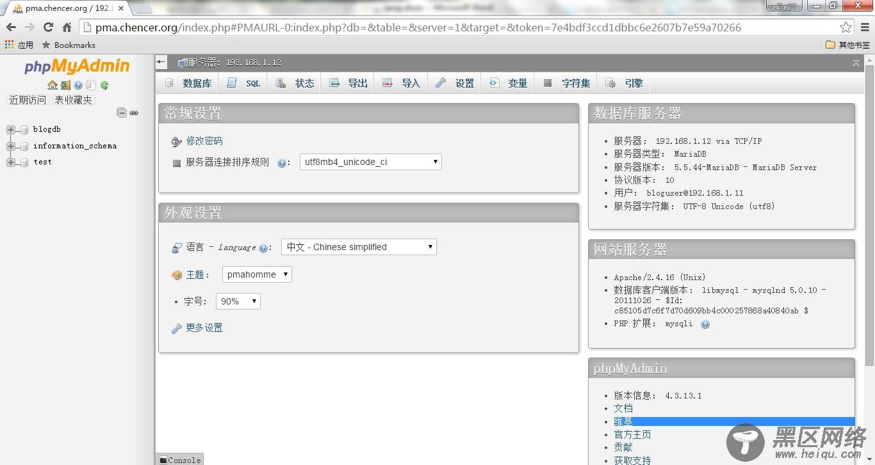Open the 设置 settings tab
The height and width of the screenshot is (465, 875).
click(455, 83)
